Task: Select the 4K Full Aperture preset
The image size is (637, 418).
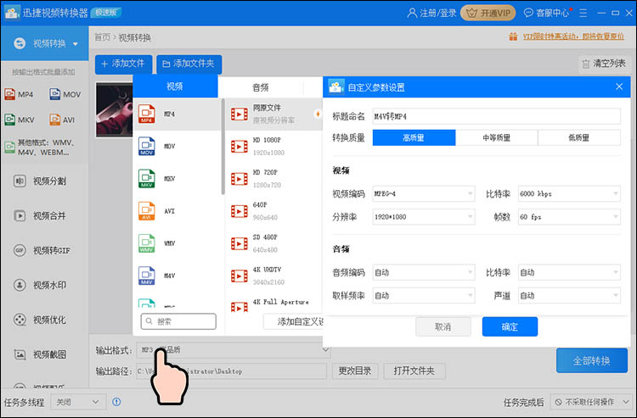Action: (x=274, y=305)
